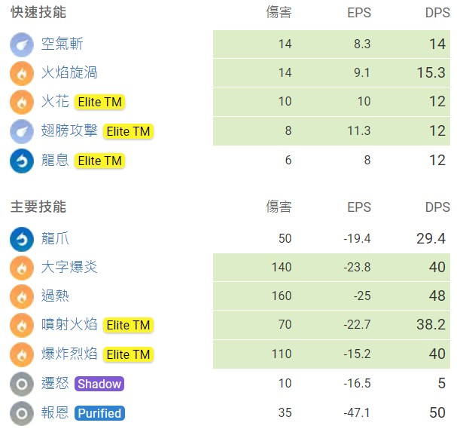Click the Shadow badge next to 遷怒

tap(99, 384)
